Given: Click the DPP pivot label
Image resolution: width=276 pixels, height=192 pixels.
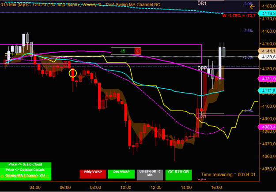Looking at the screenshot, I should (x=202, y=68).
